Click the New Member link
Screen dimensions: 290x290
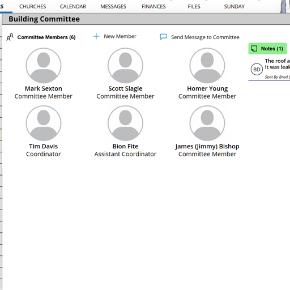coord(120,36)
